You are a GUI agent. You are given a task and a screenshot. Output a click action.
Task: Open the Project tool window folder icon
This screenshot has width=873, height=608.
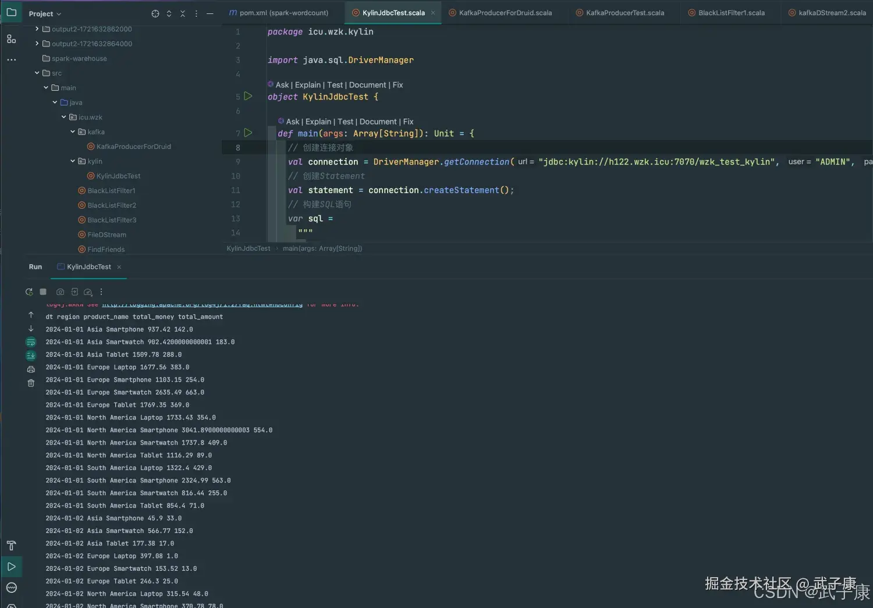pyautogui.click(x=11, y=12)
